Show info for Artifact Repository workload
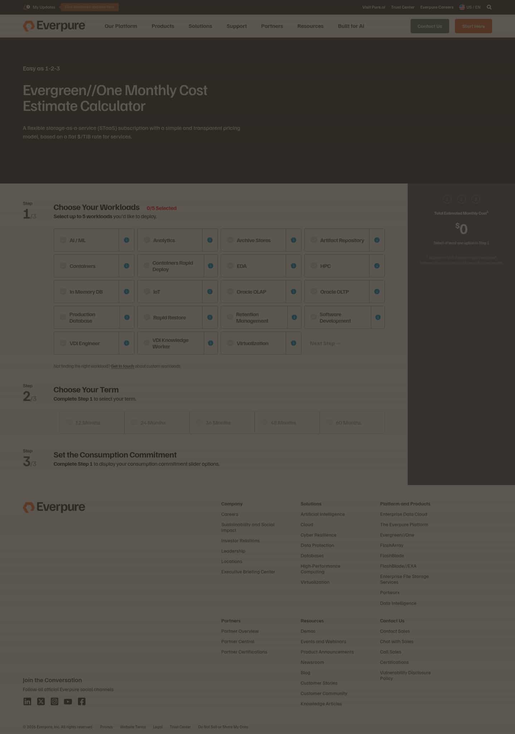Viewport: 515px width, 734px height. (377, 240)
